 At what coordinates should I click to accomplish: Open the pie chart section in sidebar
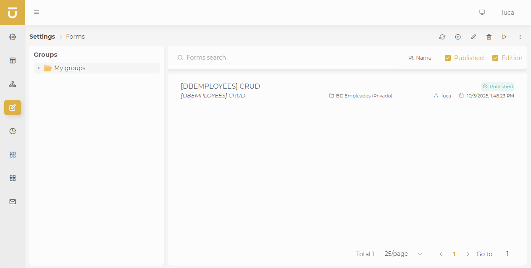[x=13, y=131]
